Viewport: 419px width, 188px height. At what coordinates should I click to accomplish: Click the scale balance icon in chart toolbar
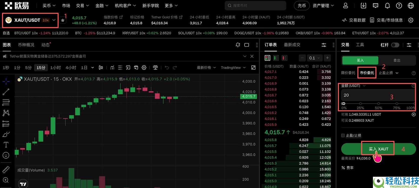tap(155, 67)
